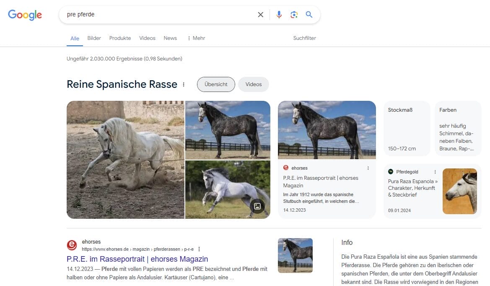Open Suchfilter options
490x286 pixels.
(304, 38)
